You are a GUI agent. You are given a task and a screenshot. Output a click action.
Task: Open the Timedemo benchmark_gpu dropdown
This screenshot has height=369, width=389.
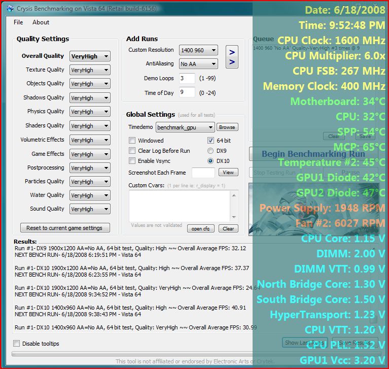pos(185,127)
